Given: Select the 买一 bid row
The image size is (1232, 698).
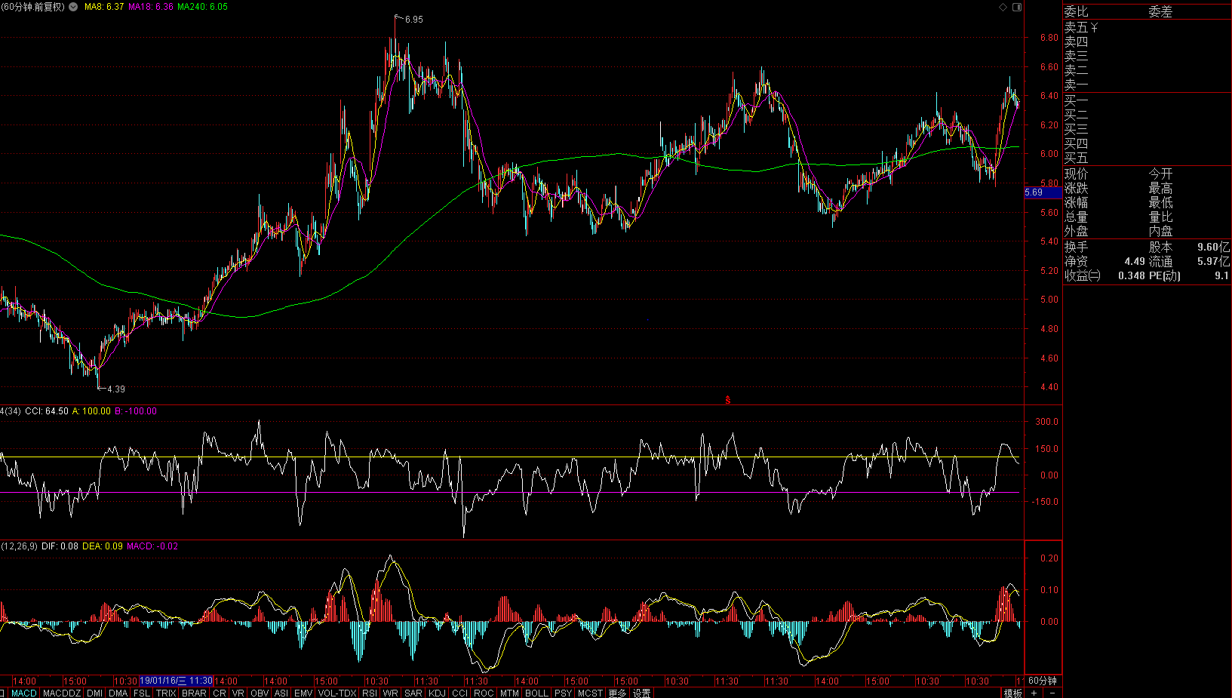Looking at the screenshot, I should coord(1147,100).
